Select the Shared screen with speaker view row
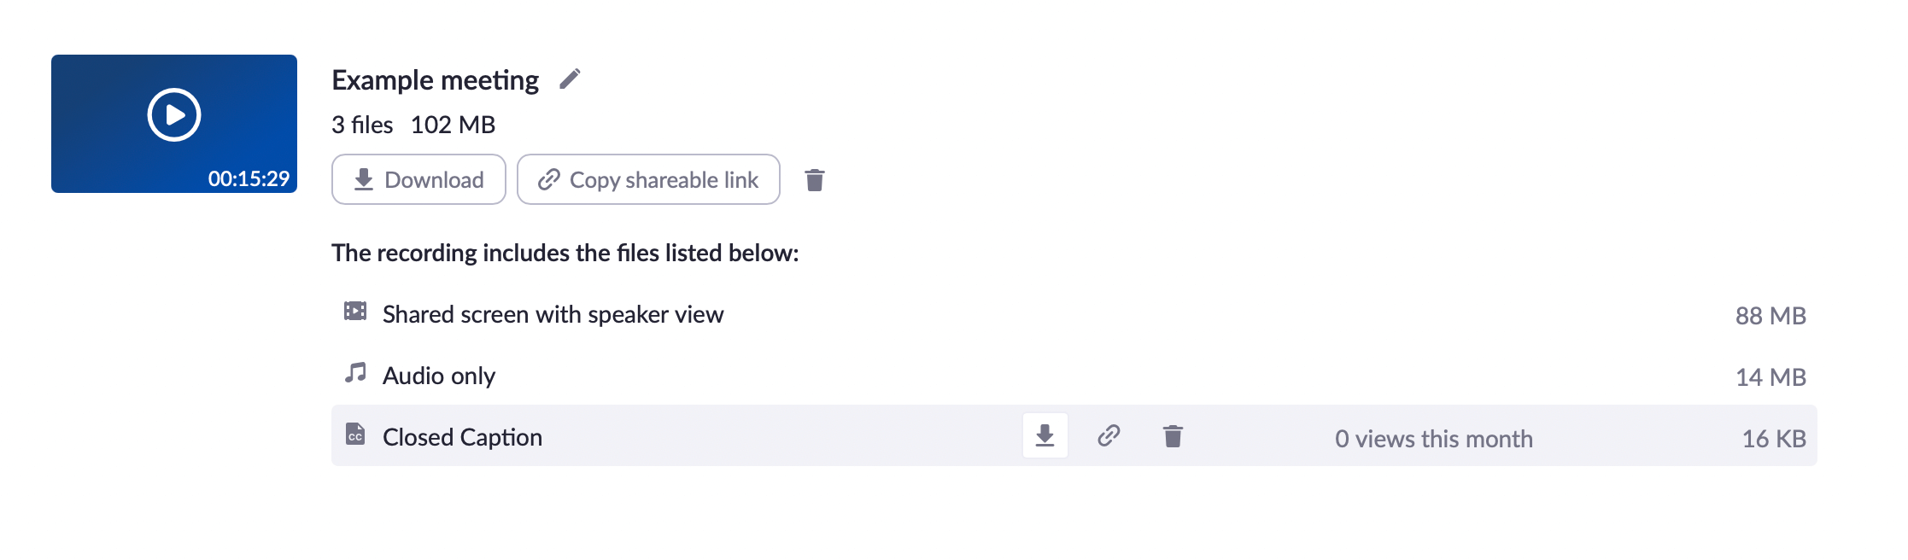 554,313
